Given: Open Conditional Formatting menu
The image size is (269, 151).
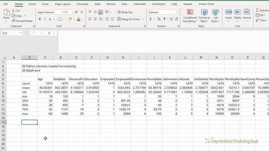Looking at the screenshot, I should click(x=190, y=16).
